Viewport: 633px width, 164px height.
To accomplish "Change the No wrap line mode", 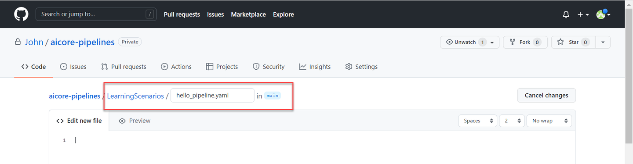I will [x=549, y=121].
